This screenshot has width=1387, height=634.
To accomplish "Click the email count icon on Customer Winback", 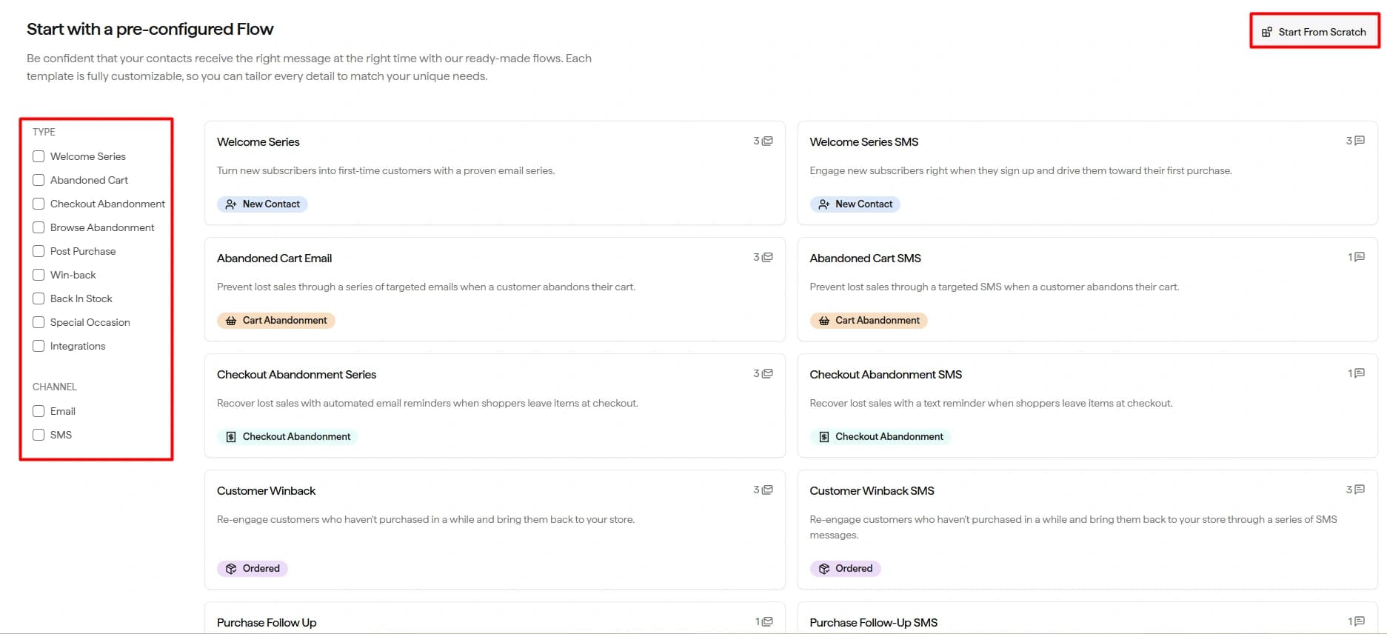I will coord(768,490).
